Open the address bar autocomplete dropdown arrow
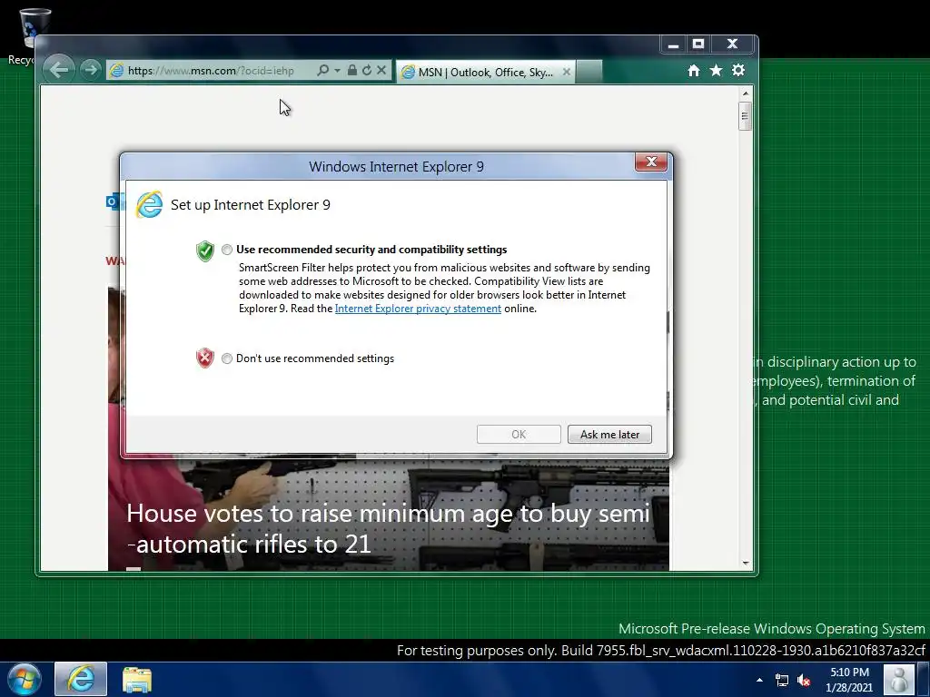Screen dimensions: 930x697 click(337, 70)
